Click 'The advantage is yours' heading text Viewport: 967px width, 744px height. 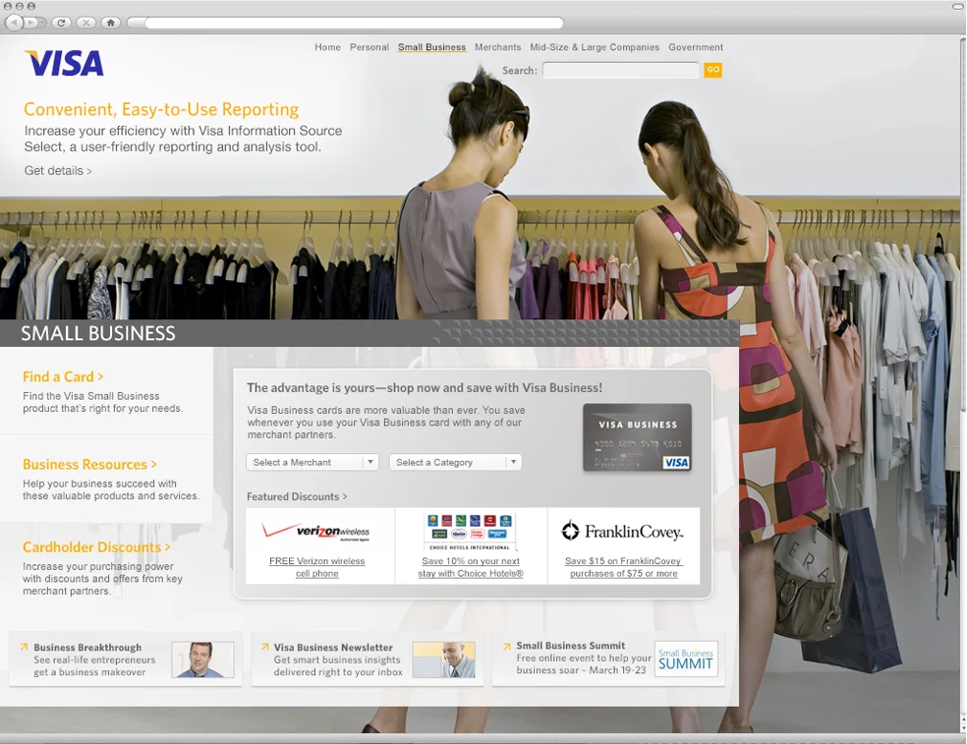coord(425,387)
